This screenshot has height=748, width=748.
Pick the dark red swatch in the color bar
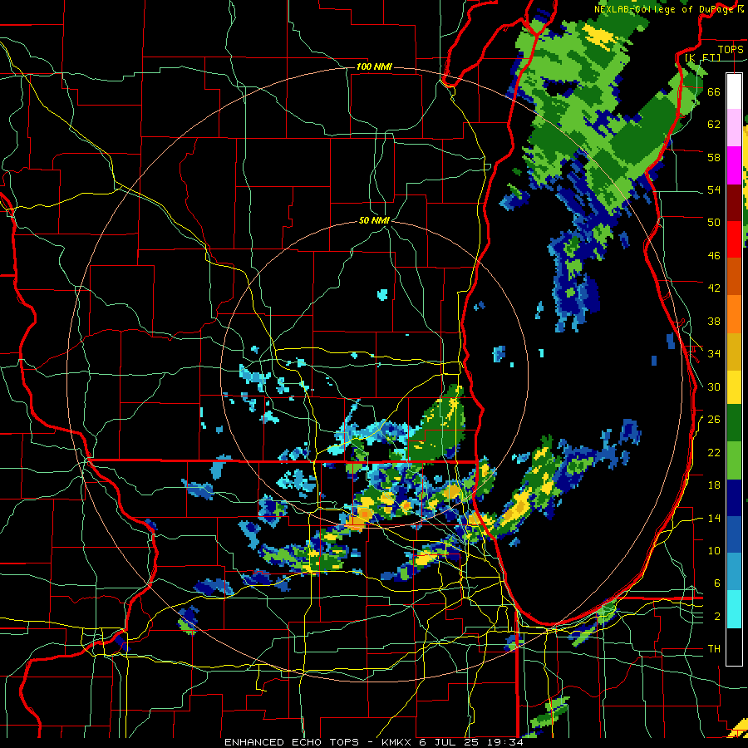734,203
